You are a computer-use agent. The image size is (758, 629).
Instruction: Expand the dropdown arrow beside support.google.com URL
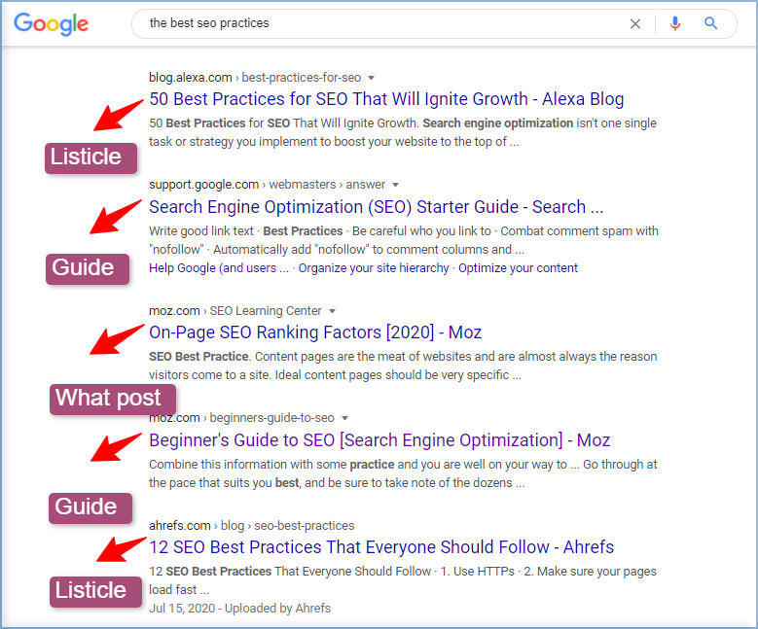tap(395, 185)
